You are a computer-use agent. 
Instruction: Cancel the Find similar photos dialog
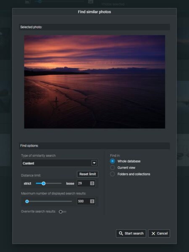tap(159, 234)
